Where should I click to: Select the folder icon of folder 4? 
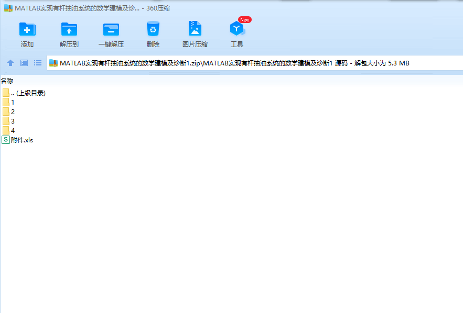click(6, 130)
